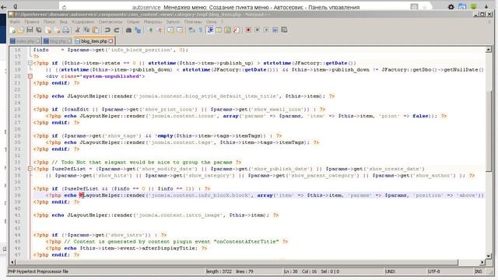Open the Вид menu
Screen dimensions: 498x280
64,22
